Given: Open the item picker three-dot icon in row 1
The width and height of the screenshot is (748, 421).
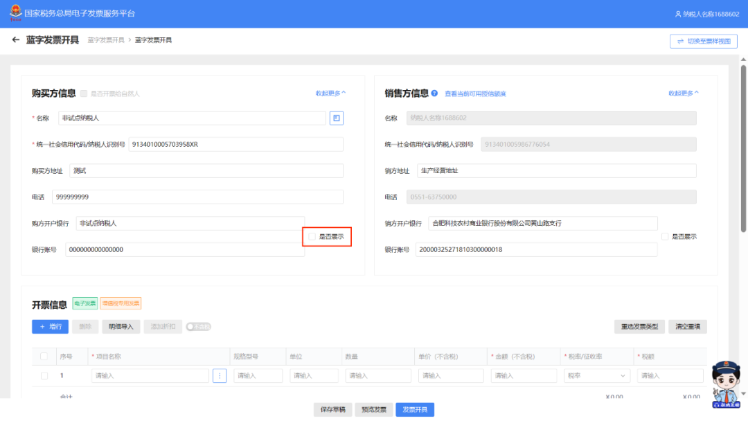Looking at the screenshot, I should pyautogui.click(x=220, y=376).
